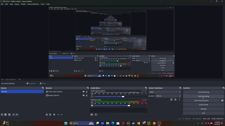Viewport: 225px width, 126px height.
Task: Open Desktop Audio three-dot options
Action: 92,102
